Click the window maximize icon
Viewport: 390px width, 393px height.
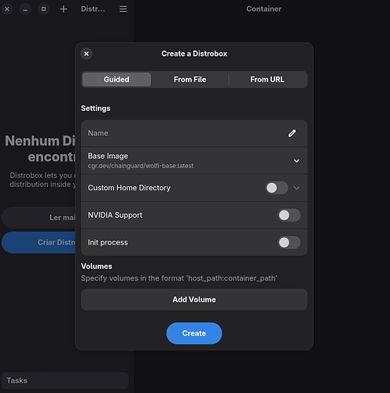tap(44, 9)
